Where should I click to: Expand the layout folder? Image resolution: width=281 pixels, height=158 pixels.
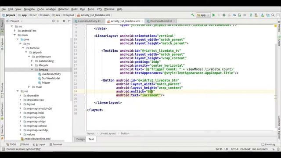21,104
